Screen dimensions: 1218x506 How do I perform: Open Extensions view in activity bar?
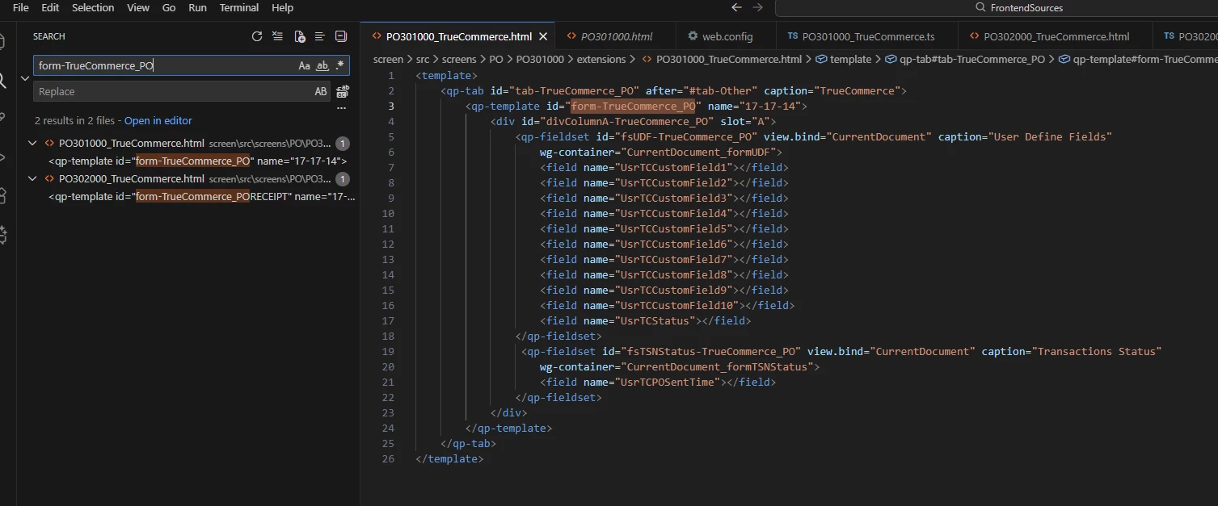[x=2, y=195]
